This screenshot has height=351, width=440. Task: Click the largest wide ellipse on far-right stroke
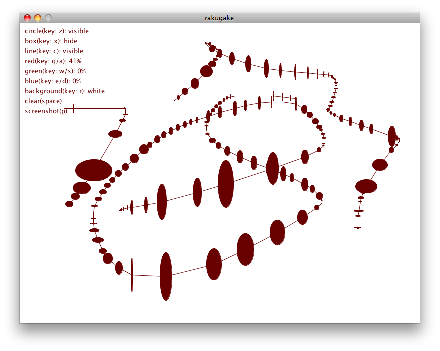click(x=366, y=186)
